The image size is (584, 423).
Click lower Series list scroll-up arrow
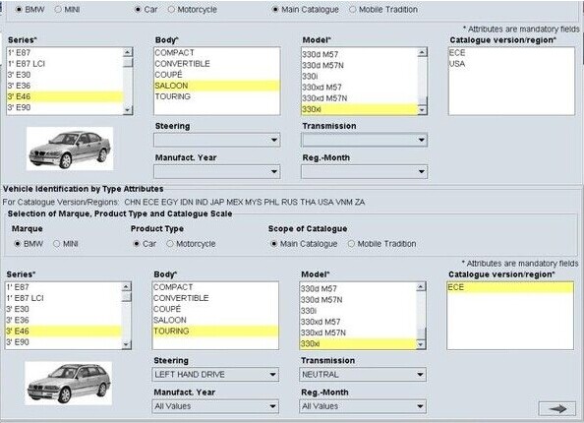126,286
